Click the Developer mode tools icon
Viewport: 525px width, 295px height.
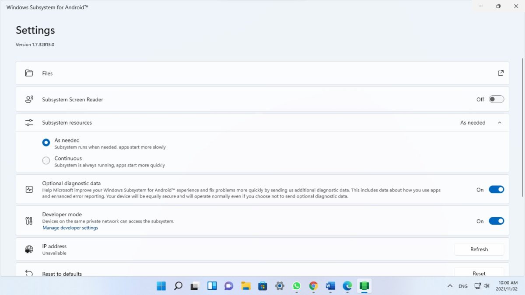coord(29,221)
